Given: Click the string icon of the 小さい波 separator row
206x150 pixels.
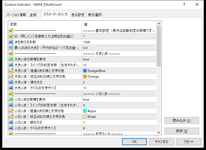Looking at the screenshot, I should 11,94.
